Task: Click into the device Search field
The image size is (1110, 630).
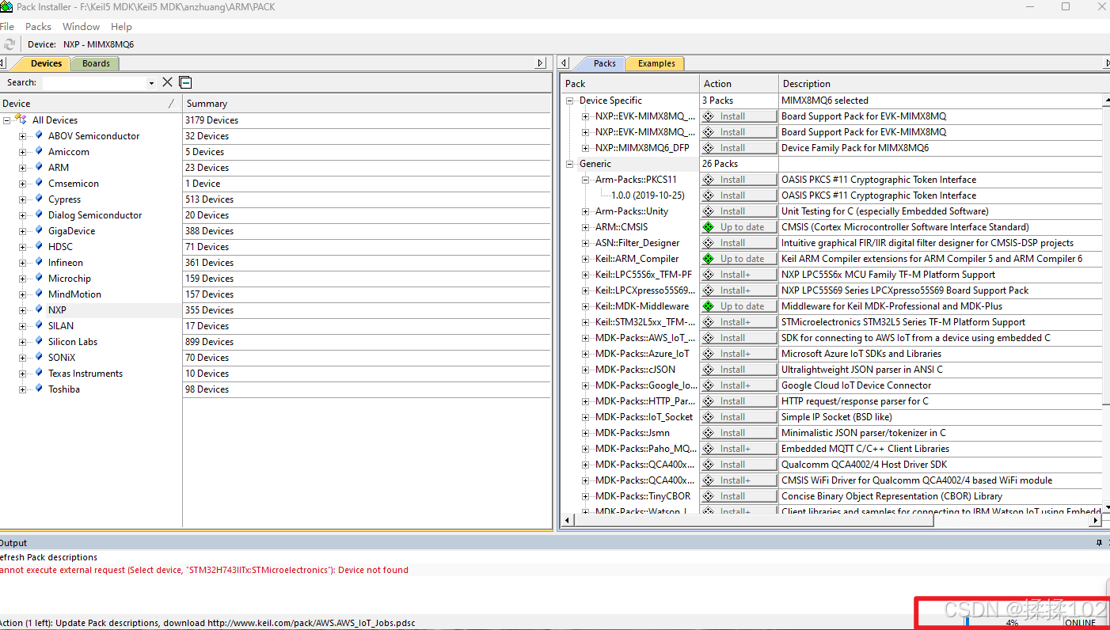Action: coord(95,82)
